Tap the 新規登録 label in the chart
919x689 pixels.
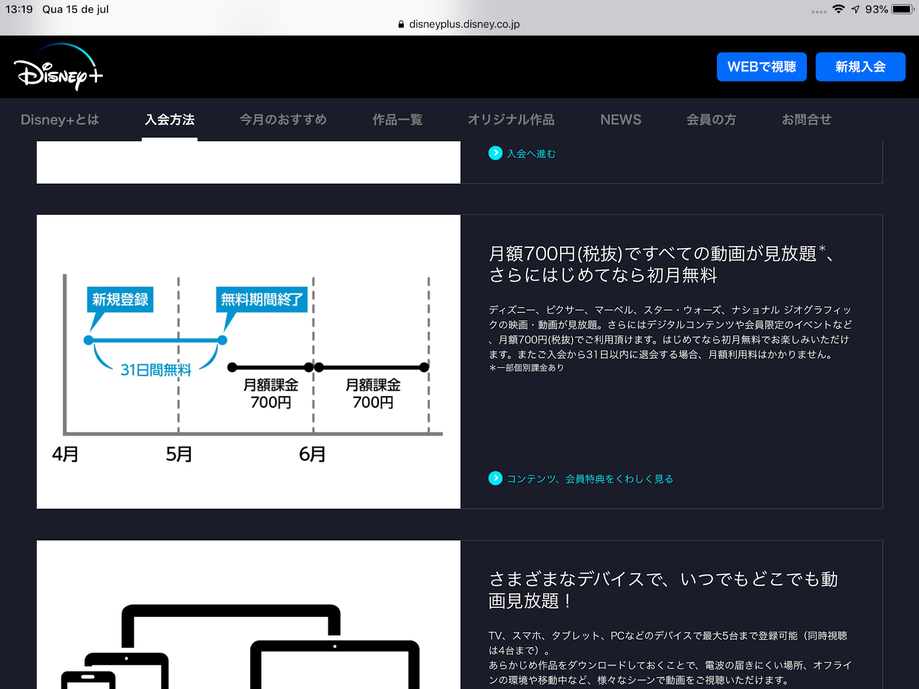point(120,299)
